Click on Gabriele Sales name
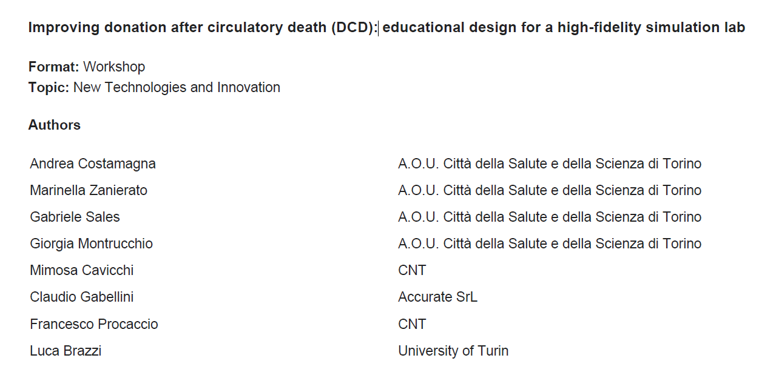This screenshot has height=378, width=759. 75,217
